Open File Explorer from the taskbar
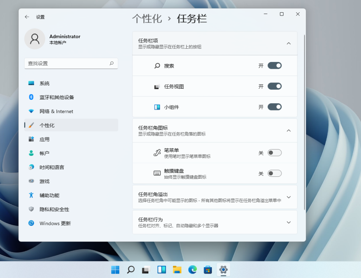The image size is (361, 278). 177,269
